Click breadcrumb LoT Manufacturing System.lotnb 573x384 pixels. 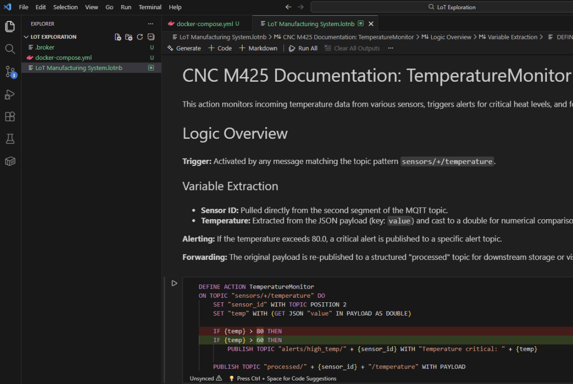point(220,37)
